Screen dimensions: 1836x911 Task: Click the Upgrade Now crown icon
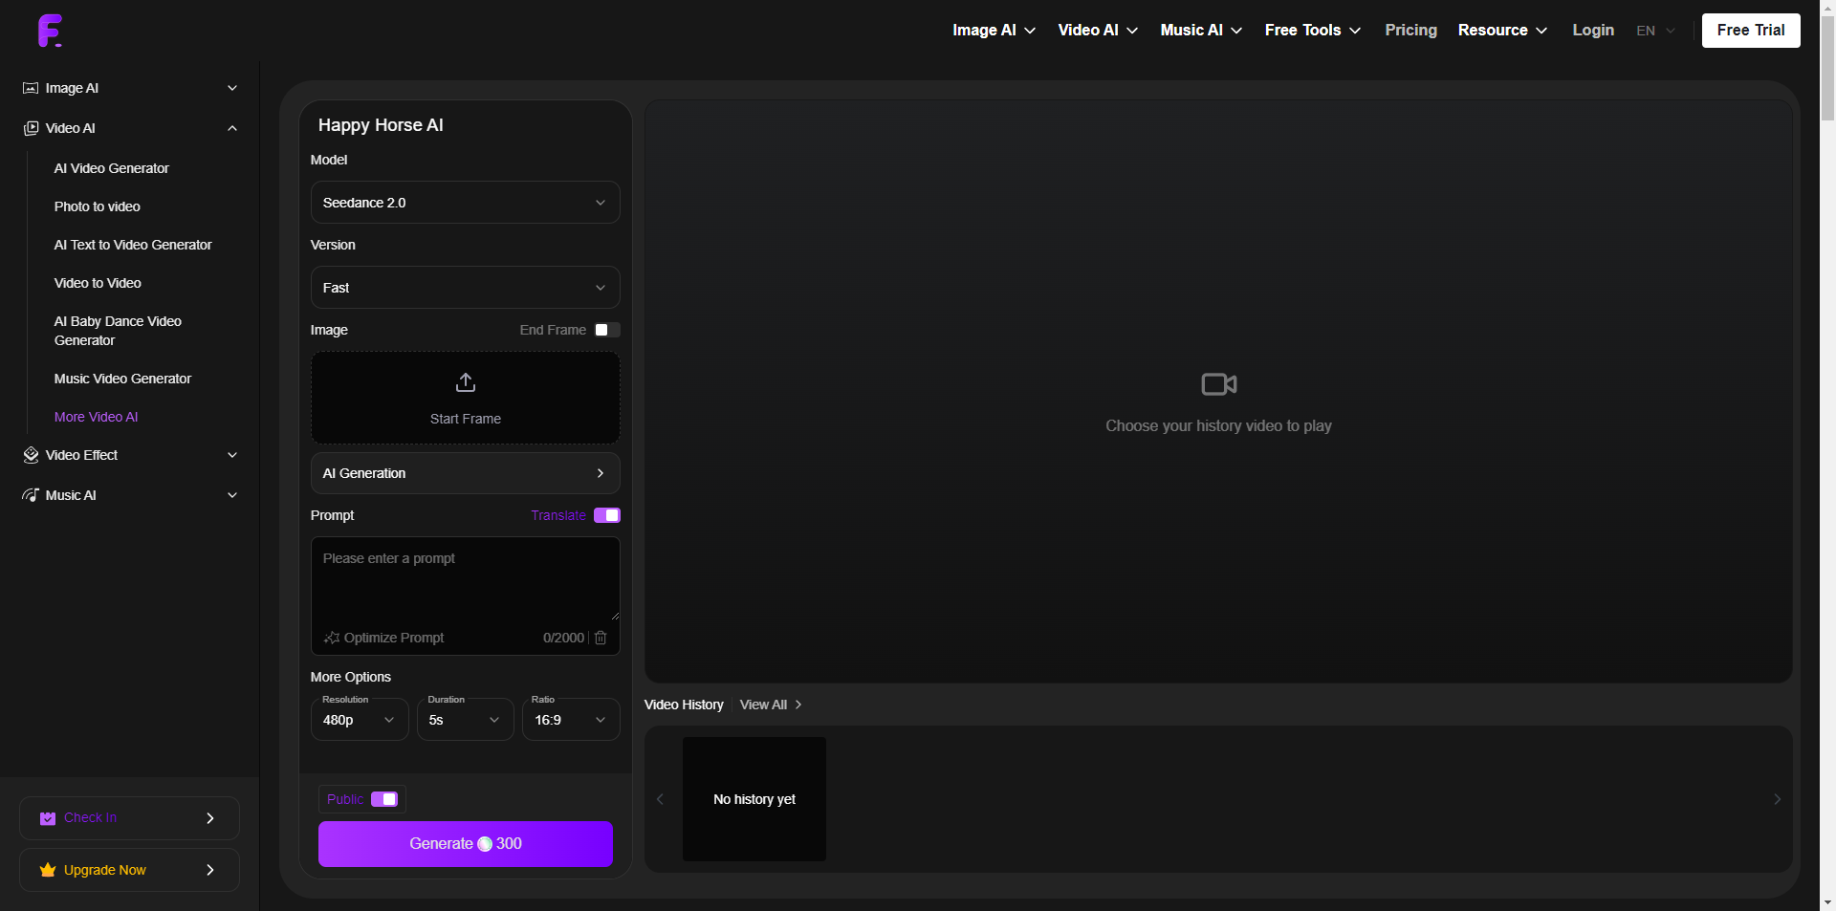pos(48,870)
